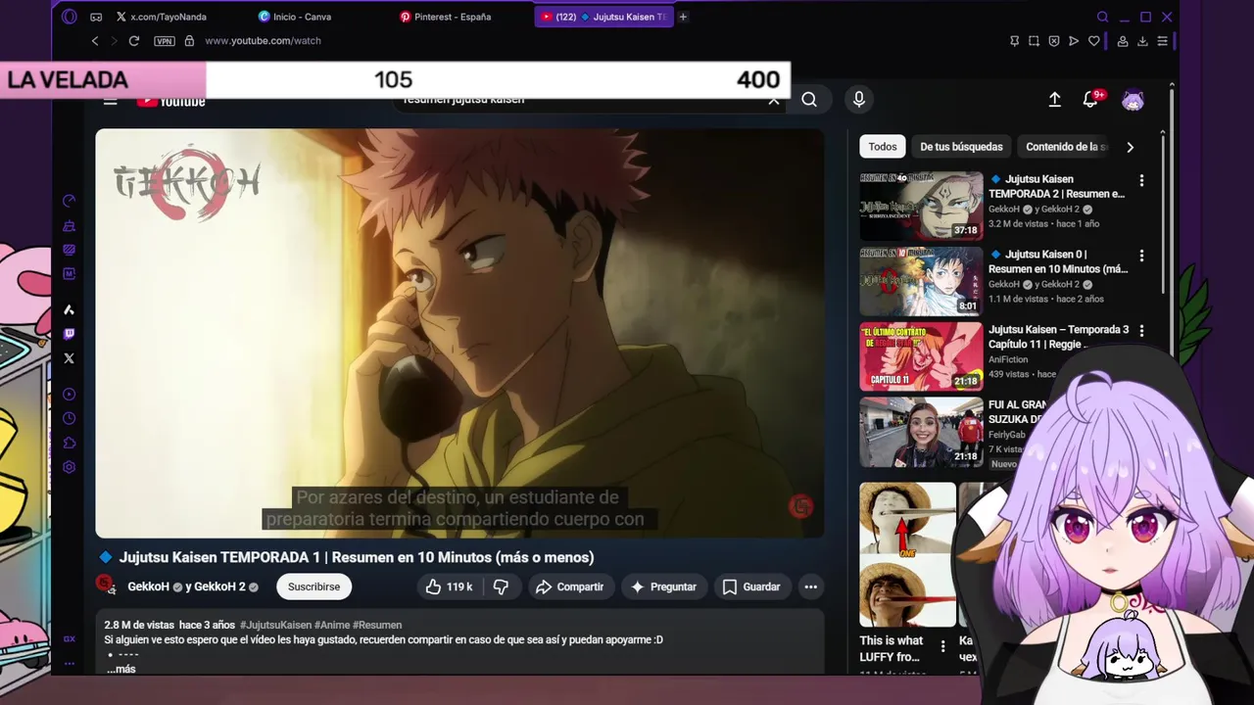Viewport: 1254px width, 705px height.
Task: Click the video player frame
Action: 459,333
